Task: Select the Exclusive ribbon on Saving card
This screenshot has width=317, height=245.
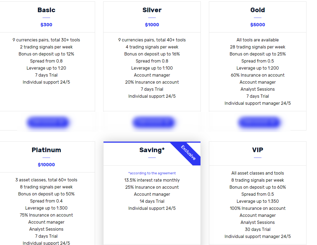Action: coord(188,153)
